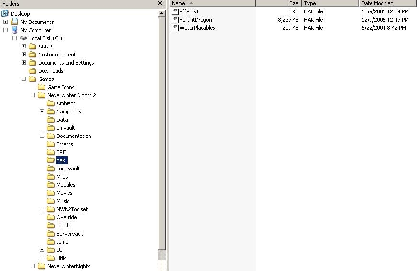Select the FulltintDragon file icon
417x271 pixels.
(x=176, y=20)
